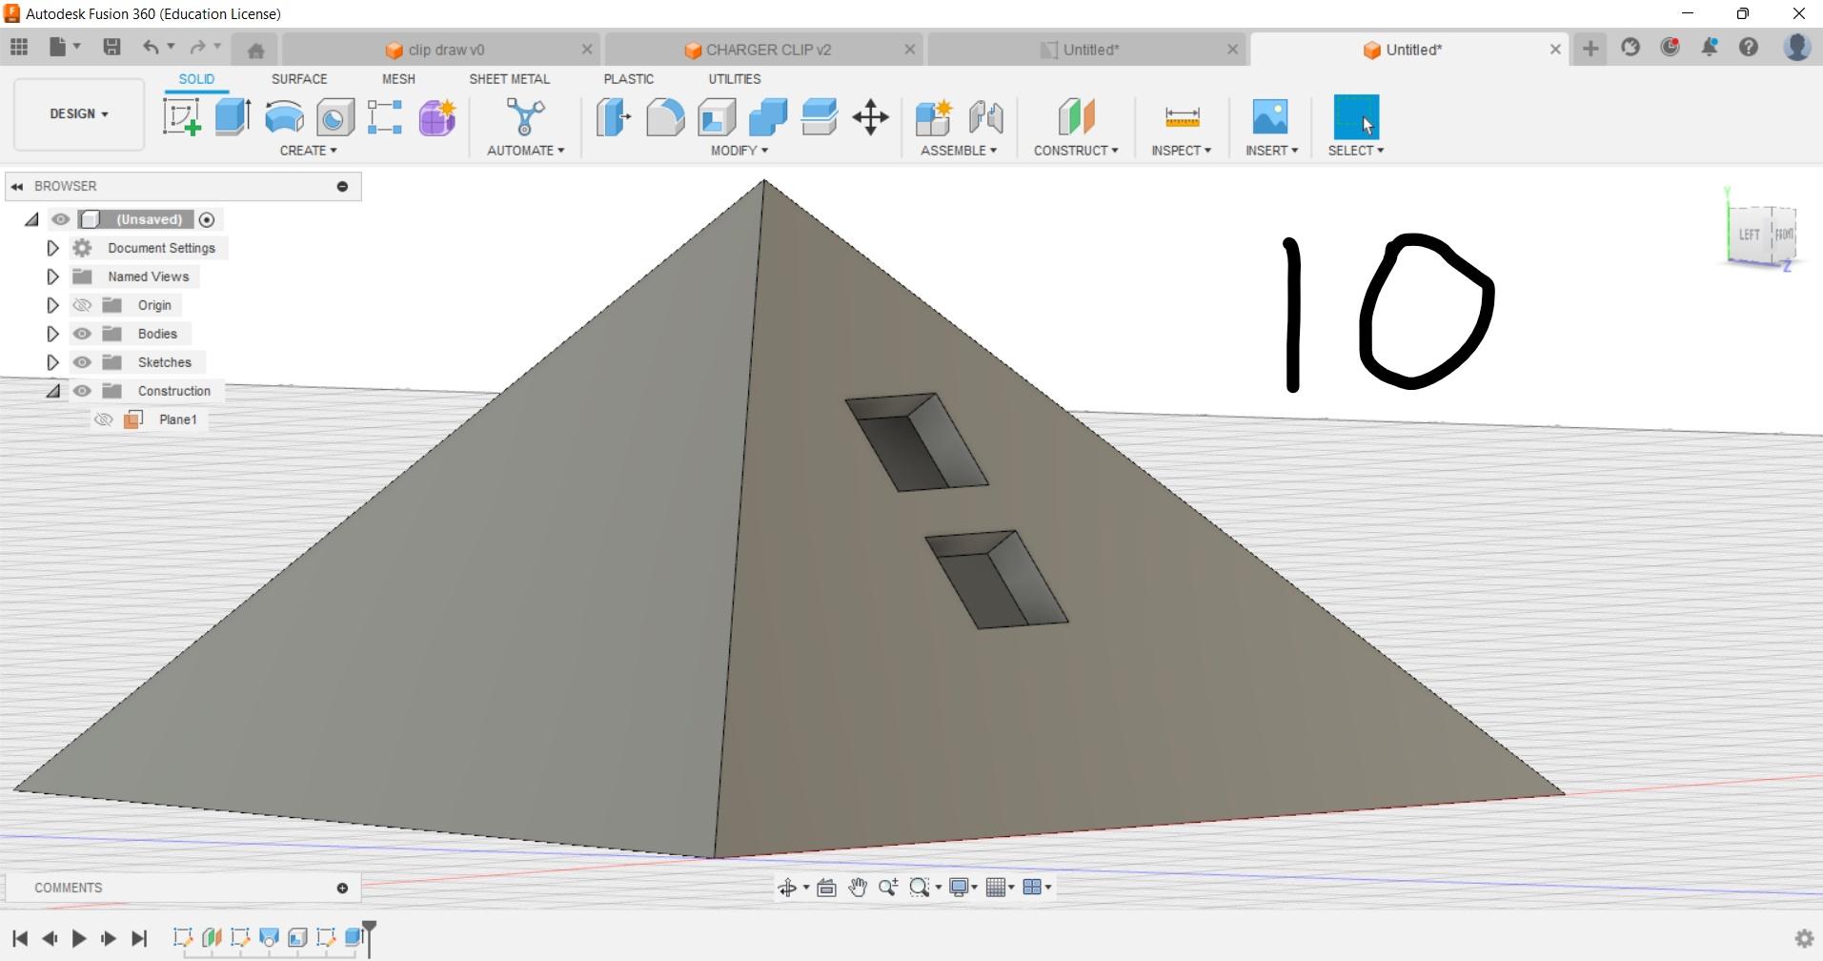This screenshot has width=1823, height=961.
Task: Select the Create Sketch tool
Action: tap(180, 117)
